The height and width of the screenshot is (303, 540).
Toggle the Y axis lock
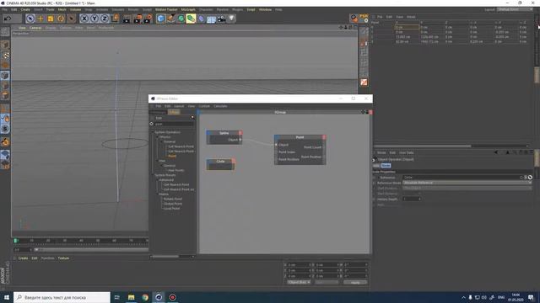point(94,19)
